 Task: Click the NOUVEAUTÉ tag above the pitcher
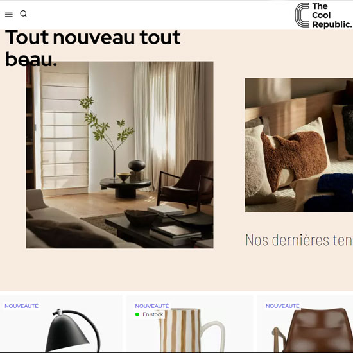point(151,306)
